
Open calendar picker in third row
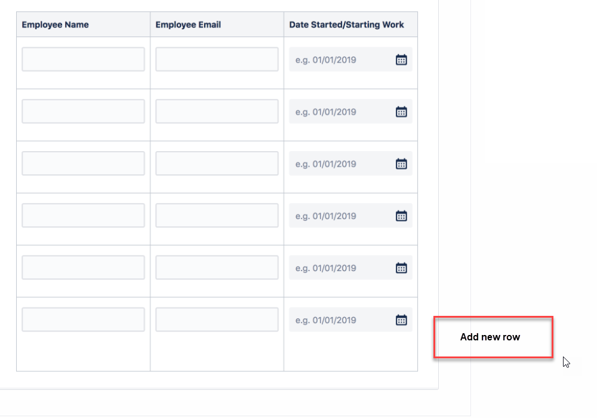401,164
